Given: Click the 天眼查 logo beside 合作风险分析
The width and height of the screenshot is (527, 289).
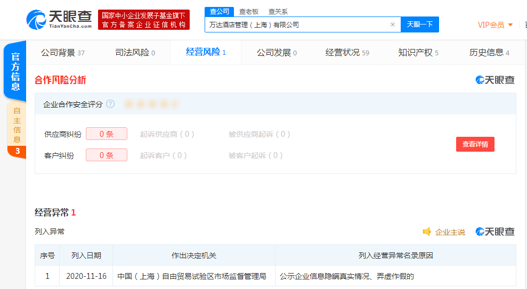Looking at the screenshot, I should point(494,80).
